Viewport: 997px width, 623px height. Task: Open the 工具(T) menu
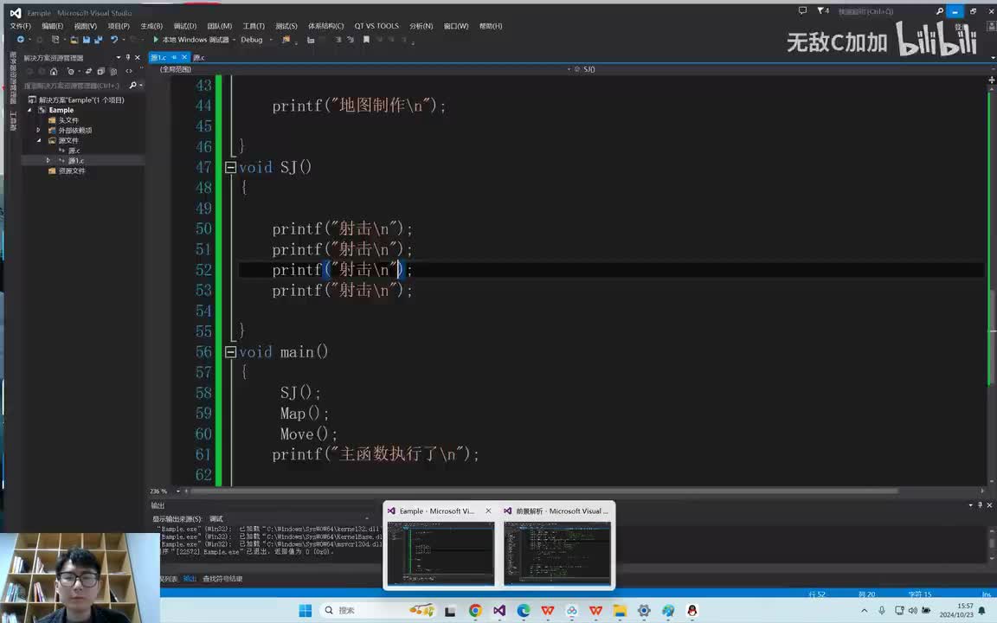click(254, 26)
